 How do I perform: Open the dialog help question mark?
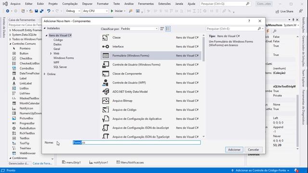(x=249, y=21)
